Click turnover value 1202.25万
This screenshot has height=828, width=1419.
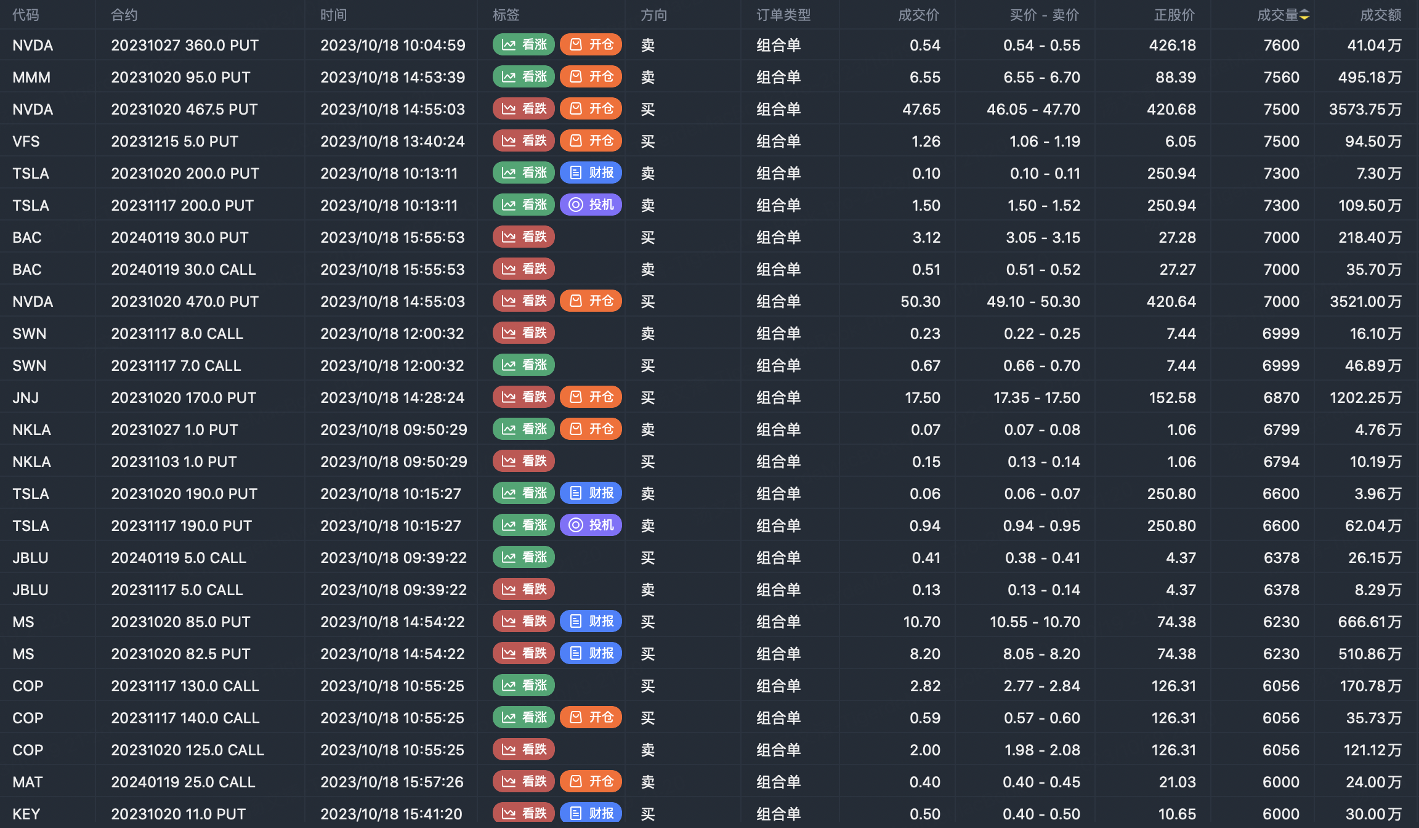pyautogui.click(x=1366, y=397)
